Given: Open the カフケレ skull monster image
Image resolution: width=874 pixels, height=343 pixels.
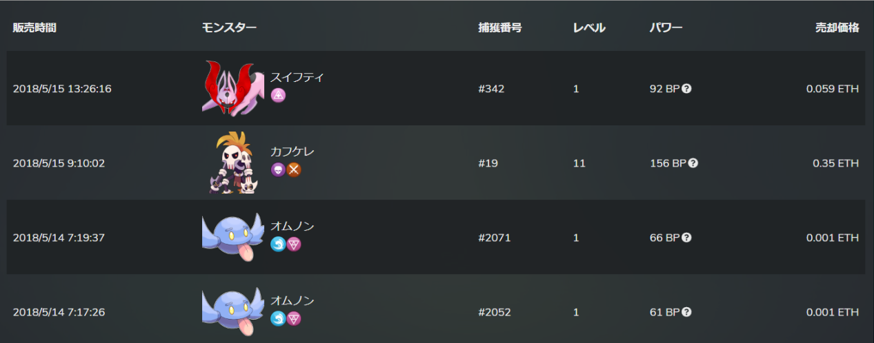Looking at the screenshot, I should coord(232,163).
